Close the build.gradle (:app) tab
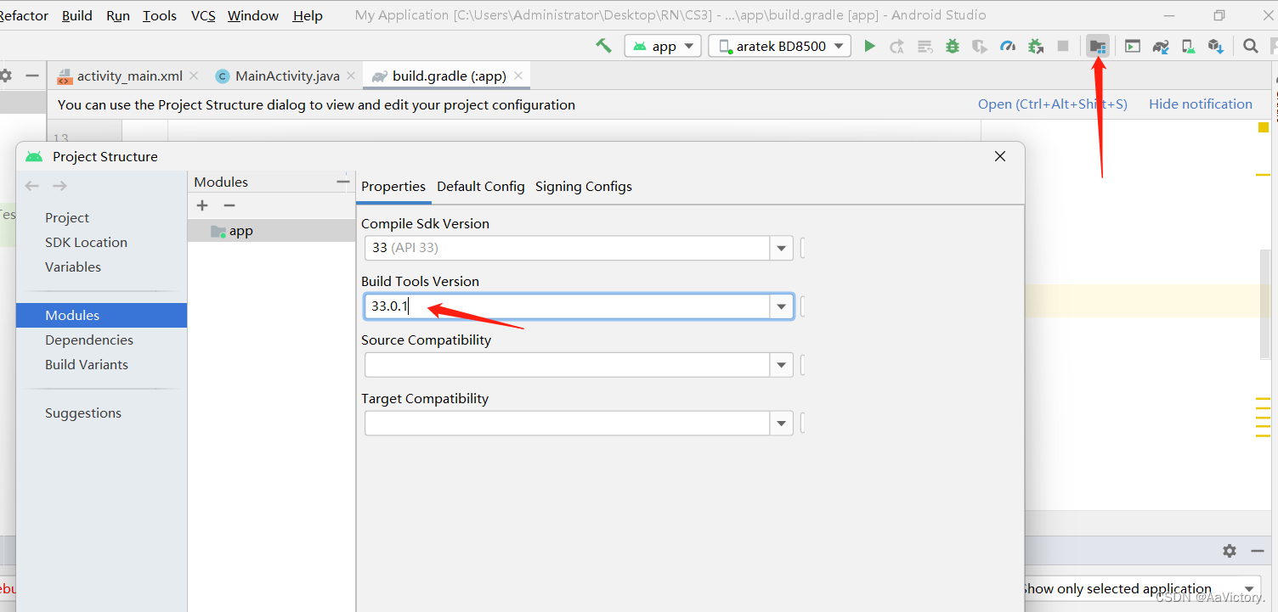1278x612 pixels. (518, 76)
